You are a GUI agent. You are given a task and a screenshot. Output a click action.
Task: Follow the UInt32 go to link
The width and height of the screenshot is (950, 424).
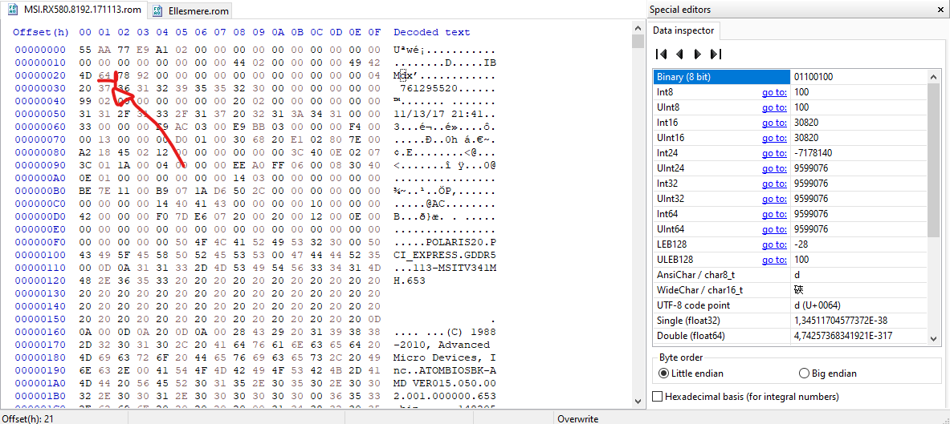773,199
